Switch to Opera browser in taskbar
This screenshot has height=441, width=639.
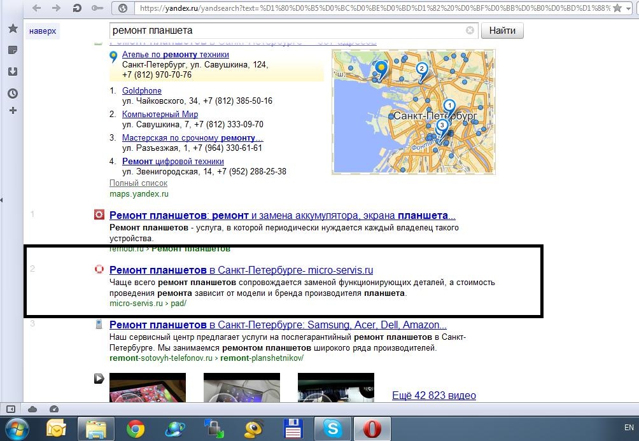(x=372, y=429)
